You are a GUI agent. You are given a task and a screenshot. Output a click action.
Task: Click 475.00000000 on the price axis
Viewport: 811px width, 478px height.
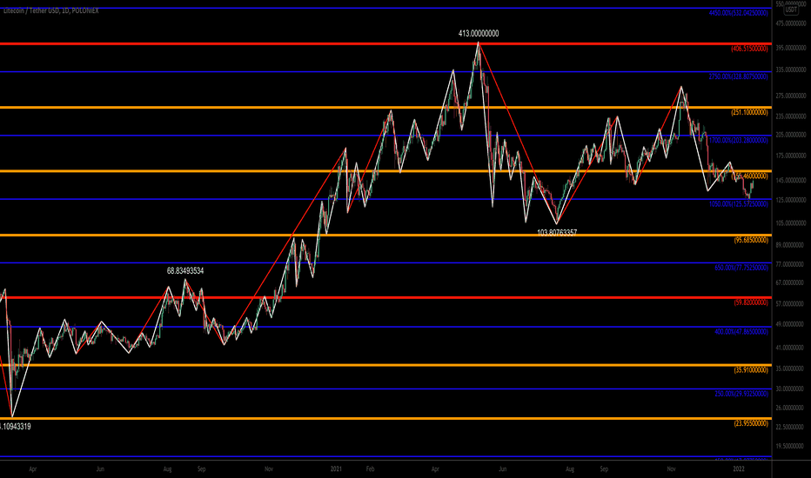click(x=791, y=23)
